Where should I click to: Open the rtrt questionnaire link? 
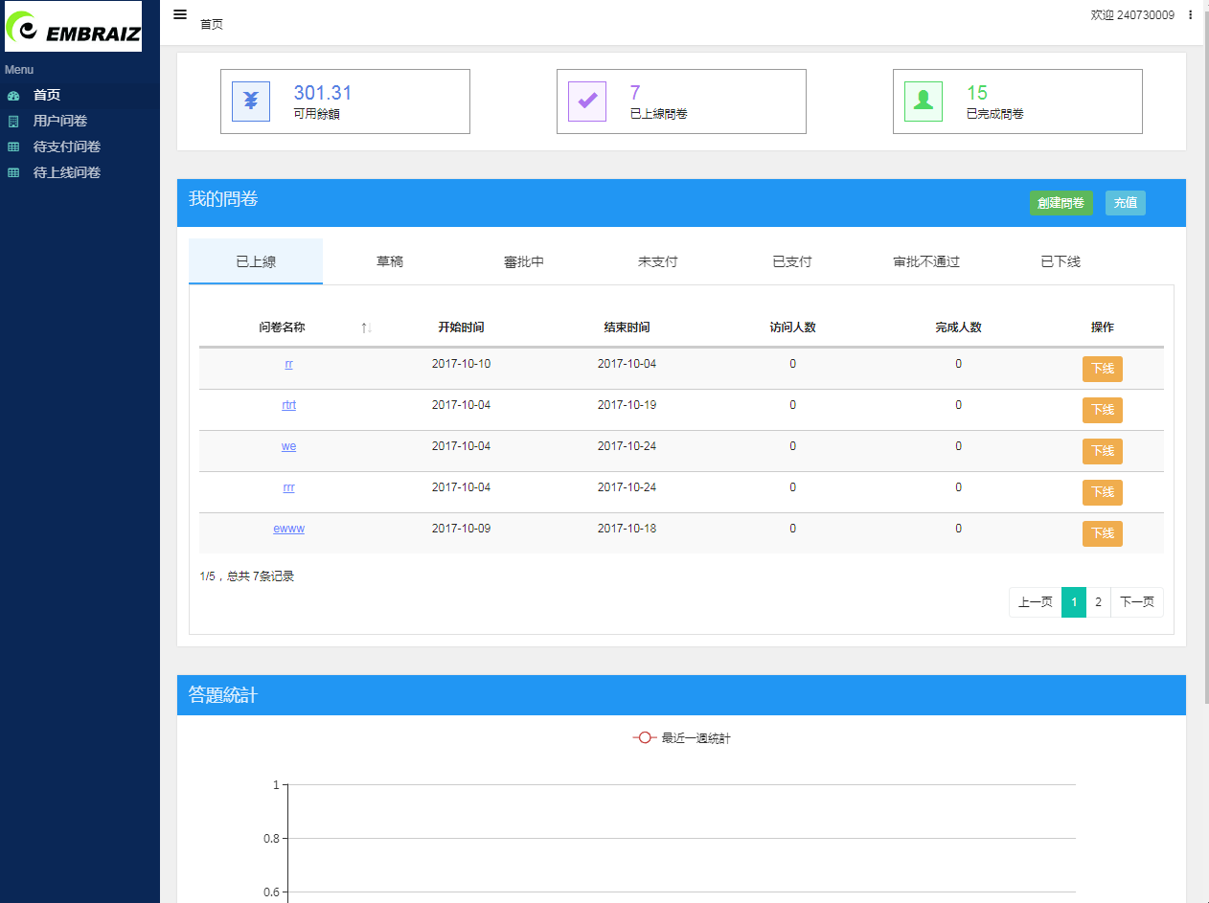(289, 405)
